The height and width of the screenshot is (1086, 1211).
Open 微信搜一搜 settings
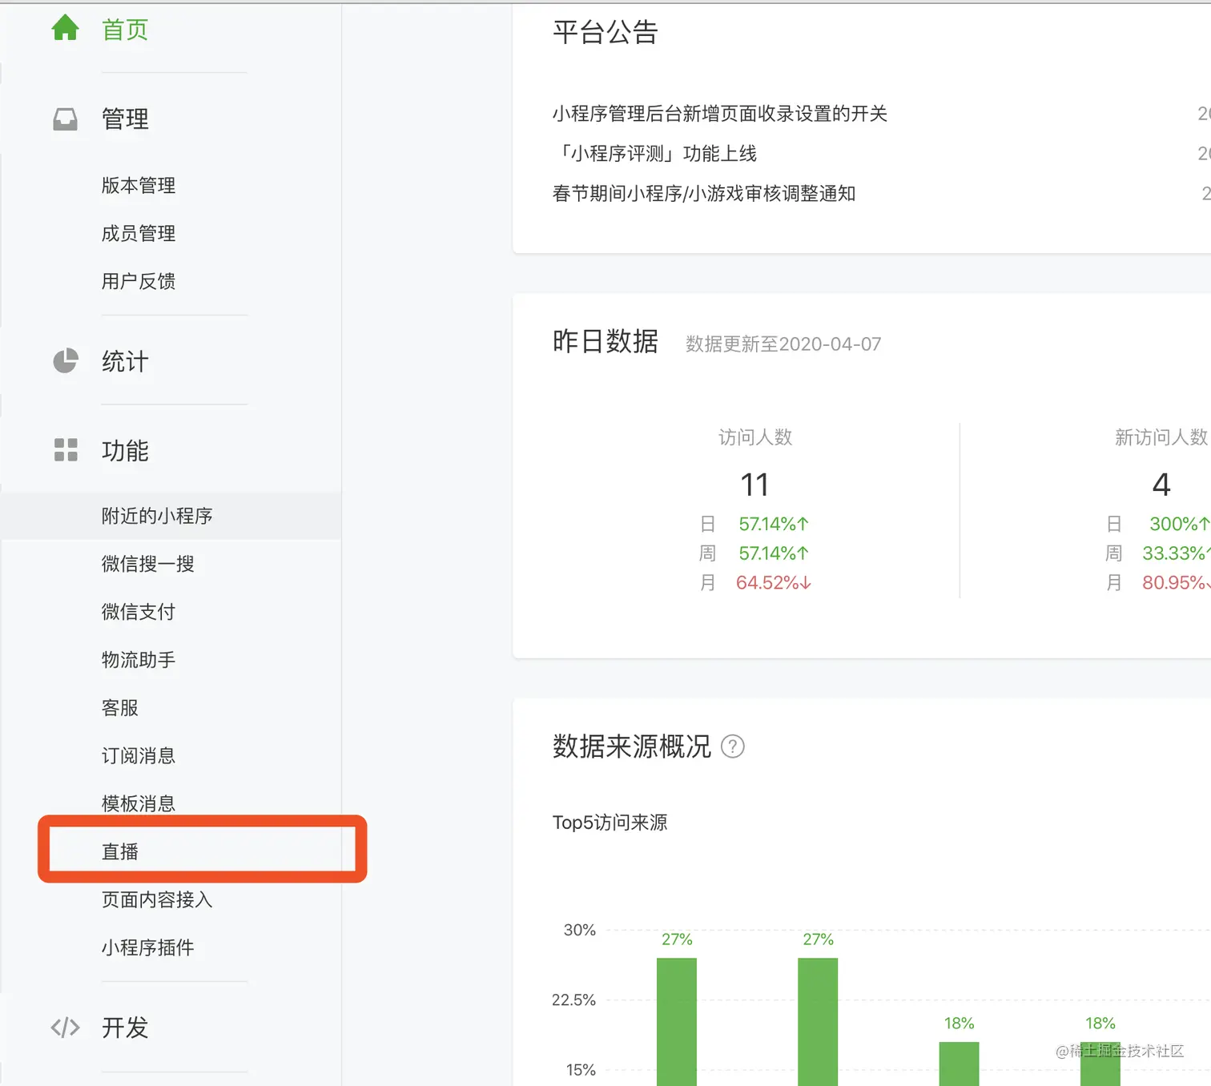pyautogui.click(x=147, y=563)
